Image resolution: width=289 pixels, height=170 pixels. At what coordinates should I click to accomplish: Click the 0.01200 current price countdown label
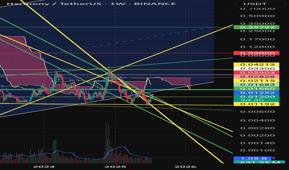click(256, 98)
